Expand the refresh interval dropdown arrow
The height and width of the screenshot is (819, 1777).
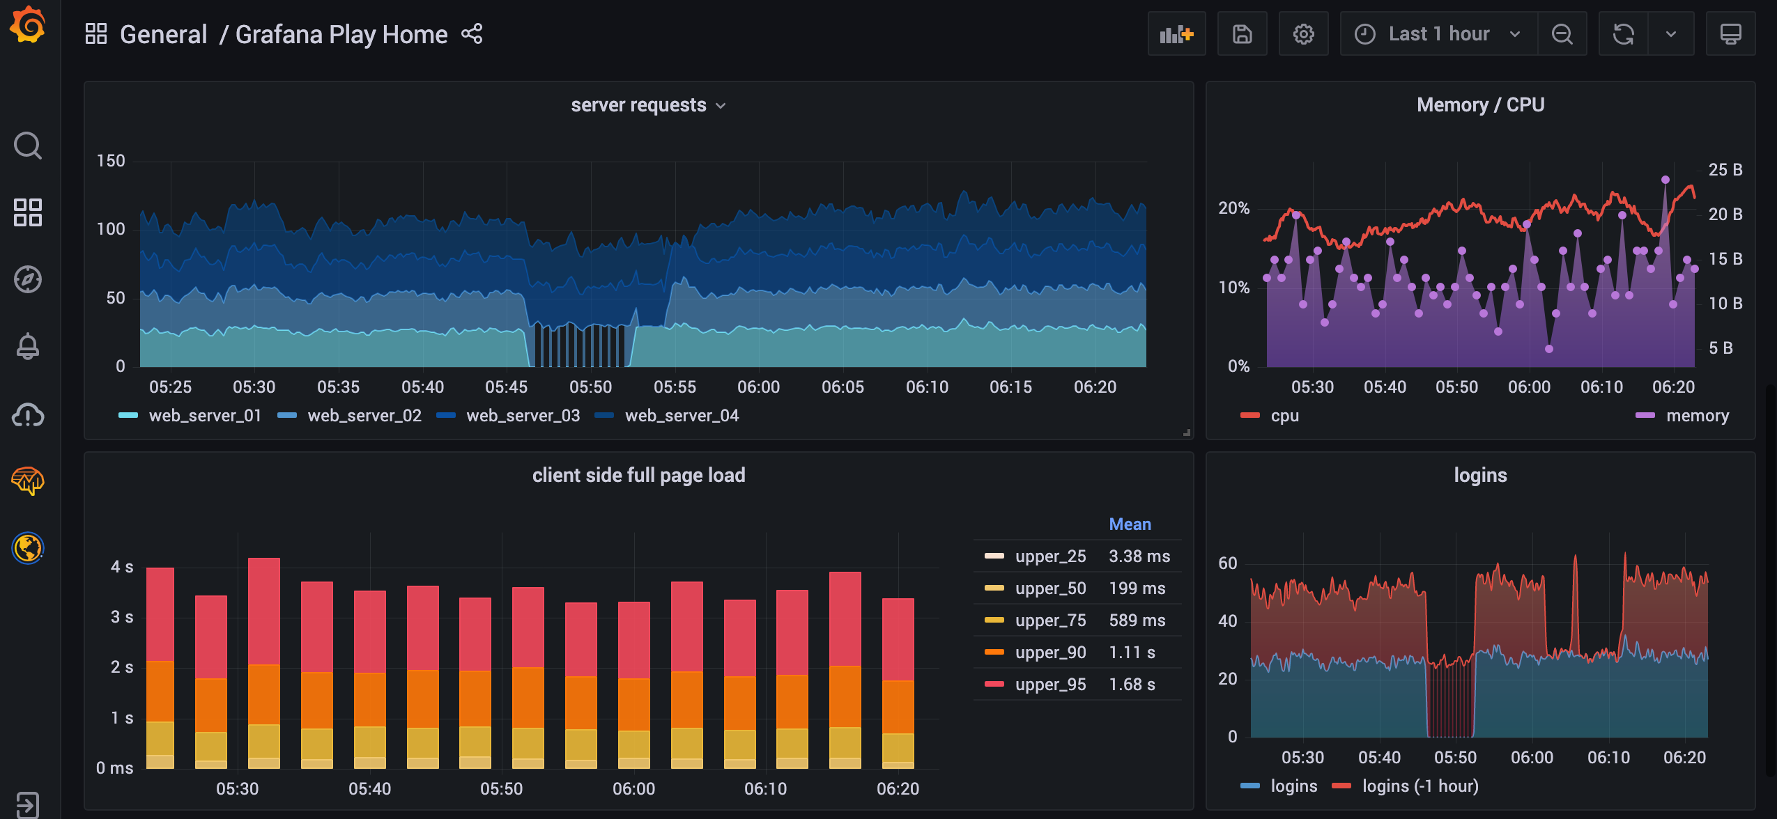coord(1670,34)
